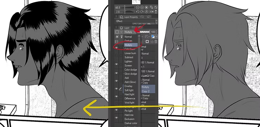Select Hard light blending mode
This screenshot has height=127, width=260.
[x=129, y=94]
